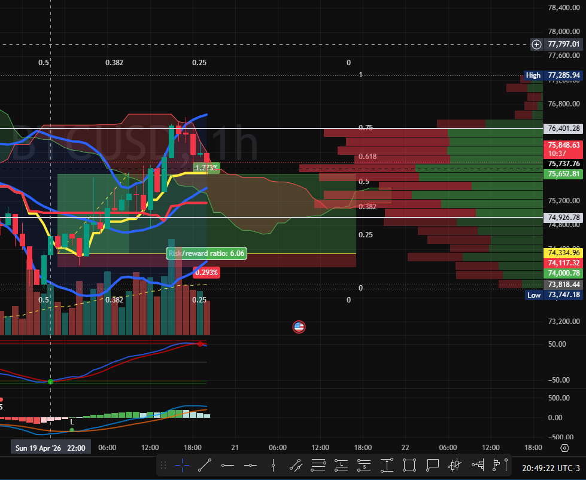Click the 21 date tick on time axis
This screenshot has width=586, height=480.
[235, 448]
